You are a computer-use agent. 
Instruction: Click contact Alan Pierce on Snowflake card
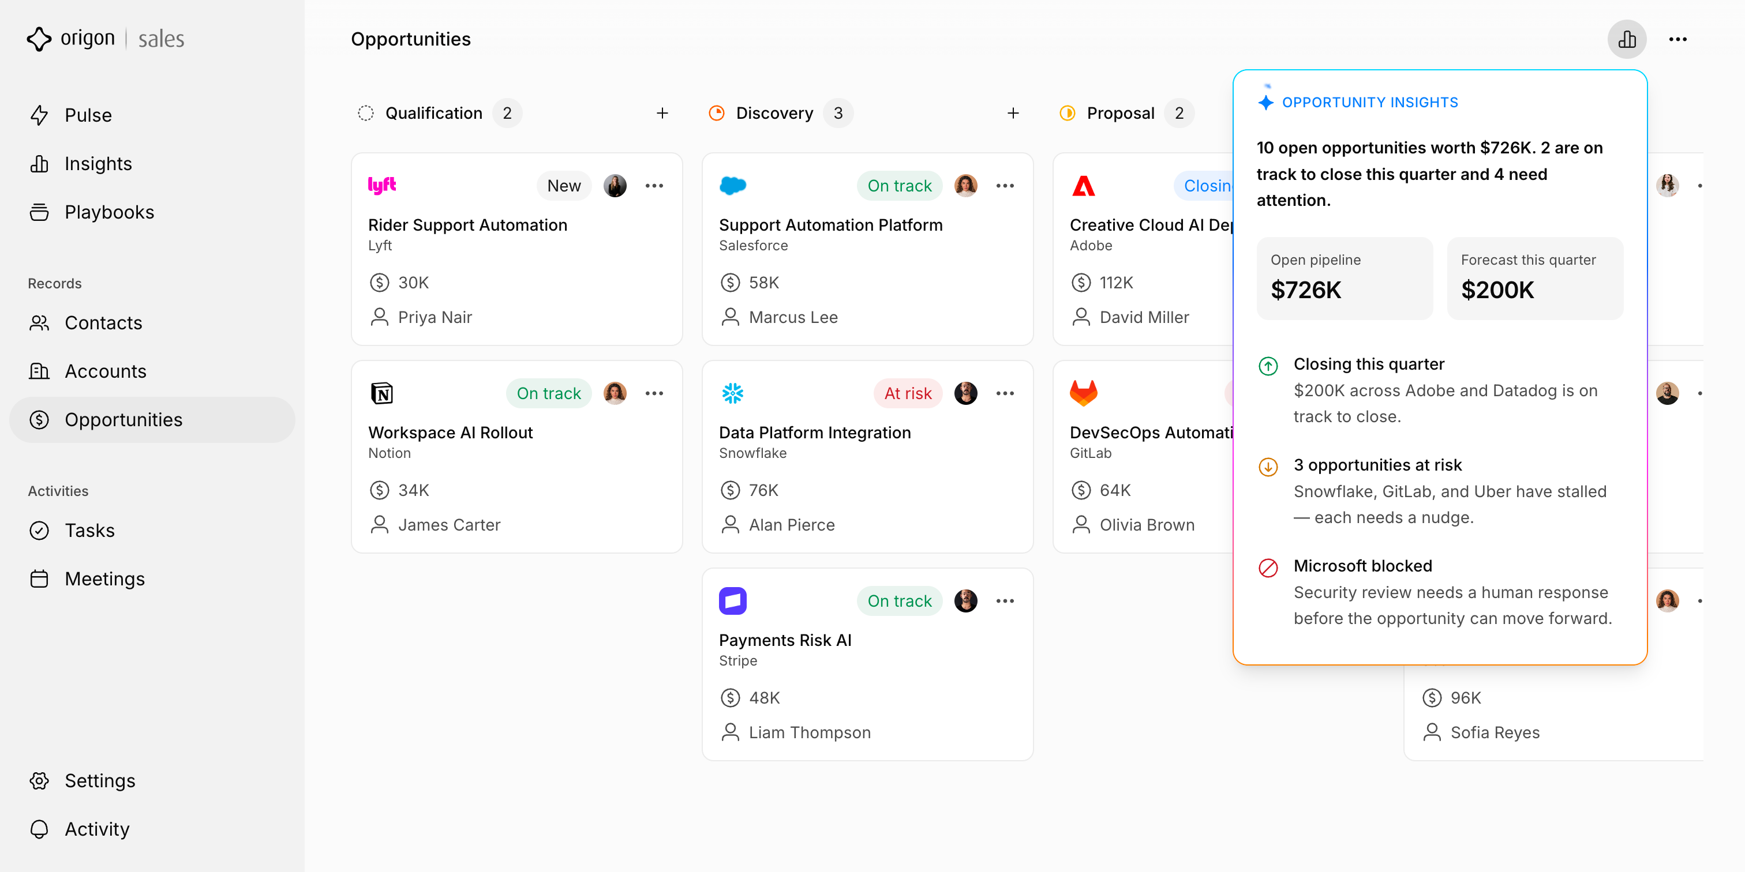pos(792,525)
